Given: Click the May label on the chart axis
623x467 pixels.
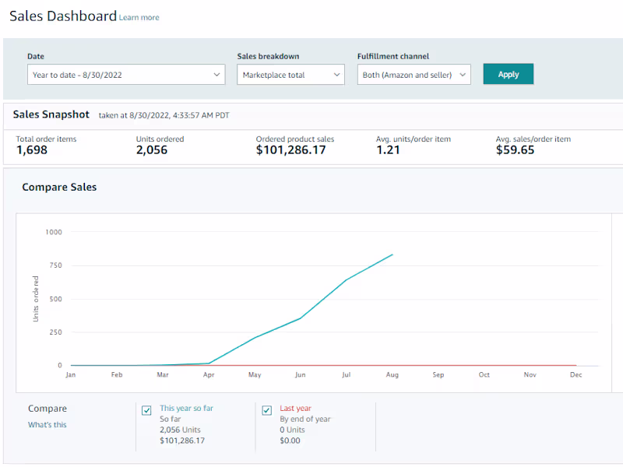Looking at the screenshot, I should tap(255, 375).
